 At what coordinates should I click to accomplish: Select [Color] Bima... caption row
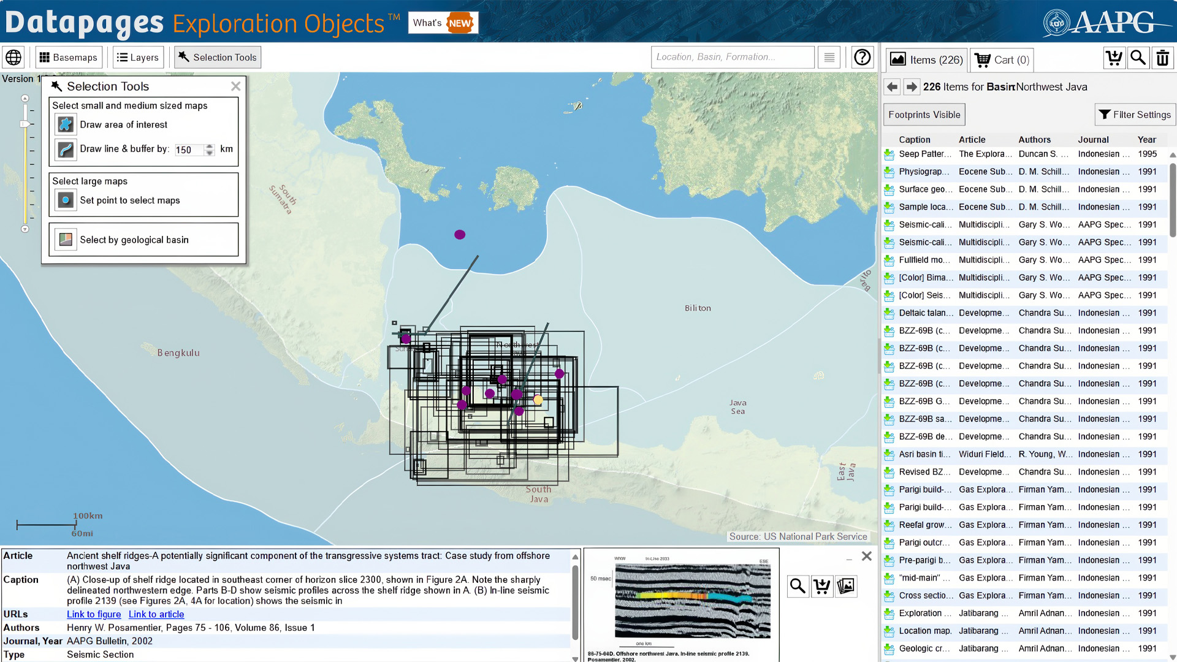tap(926, 278)
